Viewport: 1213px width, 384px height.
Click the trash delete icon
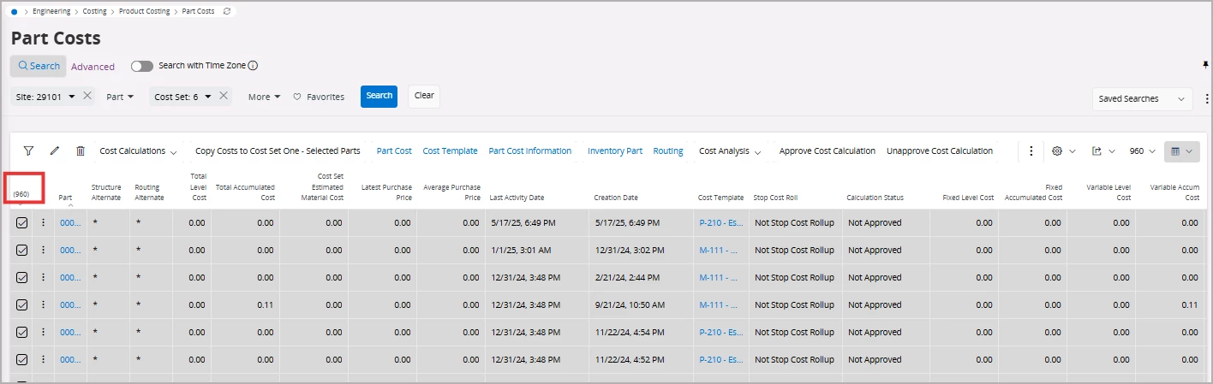pyautogui.click(x=81, y=151)
